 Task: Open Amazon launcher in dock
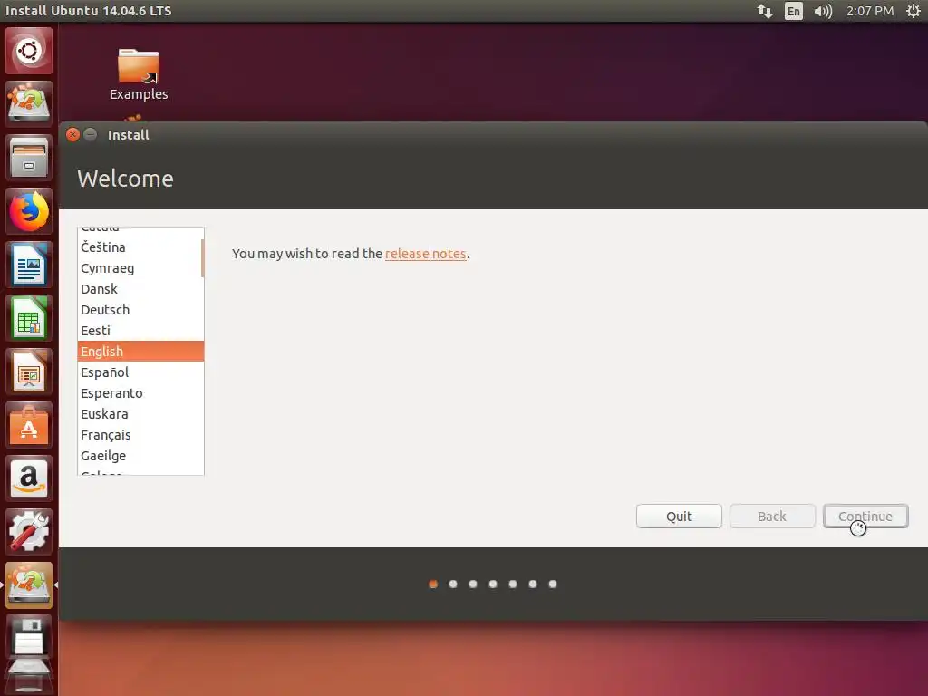coord(29,478)
